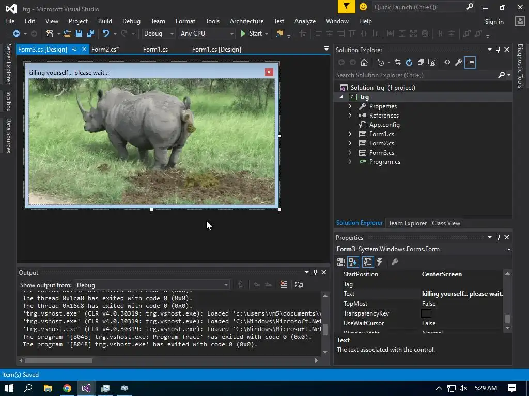Image resolution: width=529 pixels, height=396 pixels.
Task: Click the Navigate Backward toolbar icon
Action: click(16, 34)
